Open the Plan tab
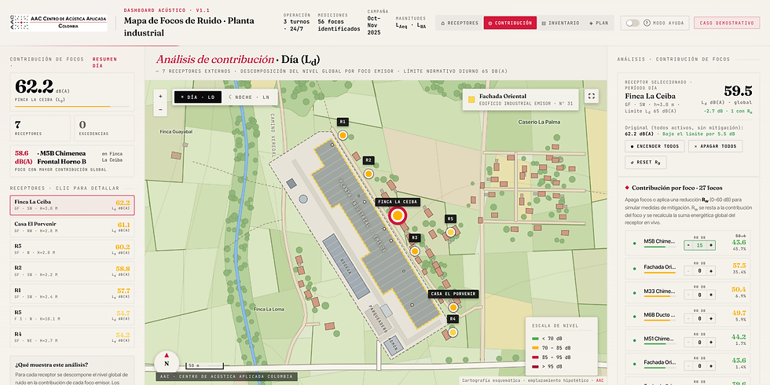The image size is (770, 385). (599, 23)
